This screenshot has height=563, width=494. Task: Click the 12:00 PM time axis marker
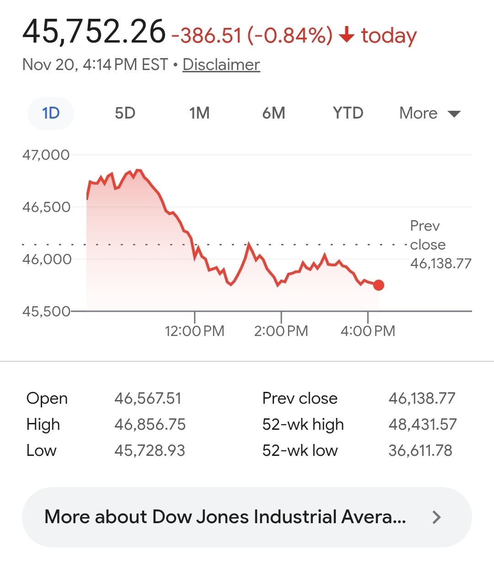194,330
